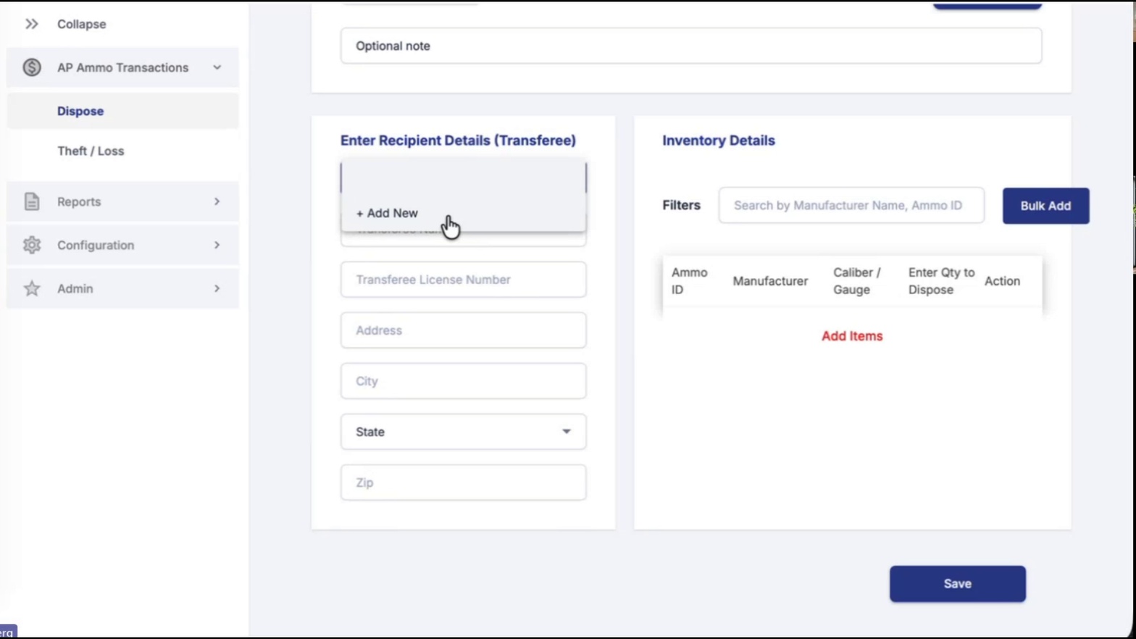Click the Enter Qty to Dispose header
This screenshot has height=639, width=1136.
pyautogui.click(x=941, y=281)
